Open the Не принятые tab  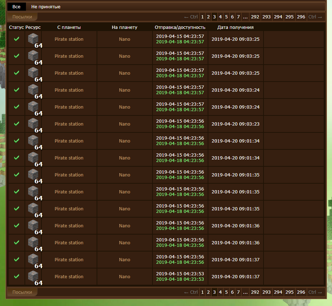(x=46, y=7)
